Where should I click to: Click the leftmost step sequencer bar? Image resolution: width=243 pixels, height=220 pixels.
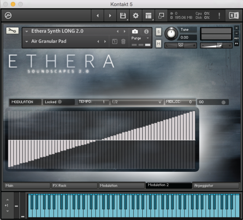(x=9, y=153)
